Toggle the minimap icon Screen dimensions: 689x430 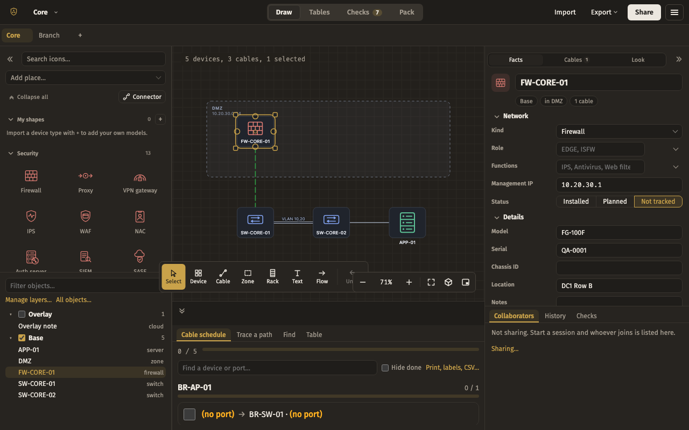tap(466, 282)
